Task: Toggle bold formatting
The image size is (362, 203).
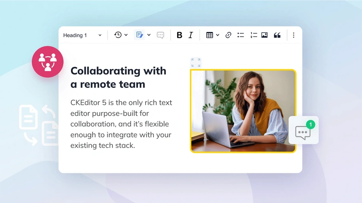Action: pyautogui.click(x=179, y=35)
